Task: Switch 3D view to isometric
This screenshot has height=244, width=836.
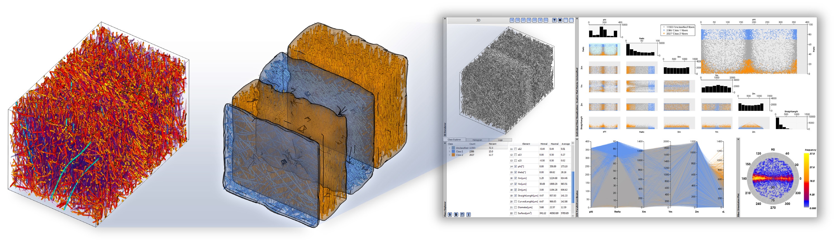Action: tap(546, 20)
